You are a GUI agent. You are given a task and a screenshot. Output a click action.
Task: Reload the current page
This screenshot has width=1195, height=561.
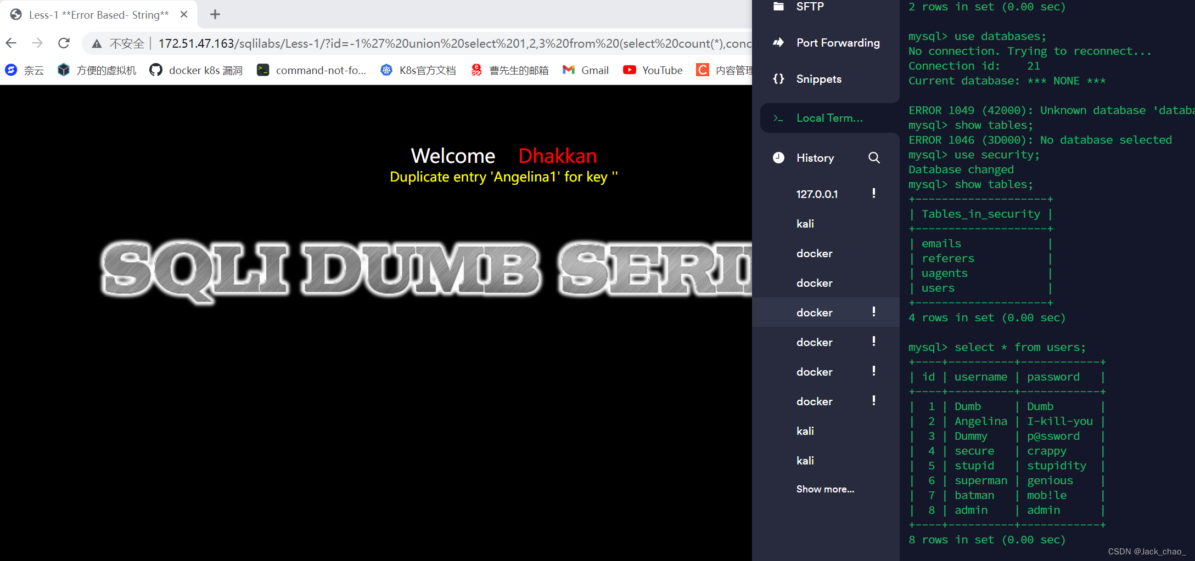pos(64,43)
